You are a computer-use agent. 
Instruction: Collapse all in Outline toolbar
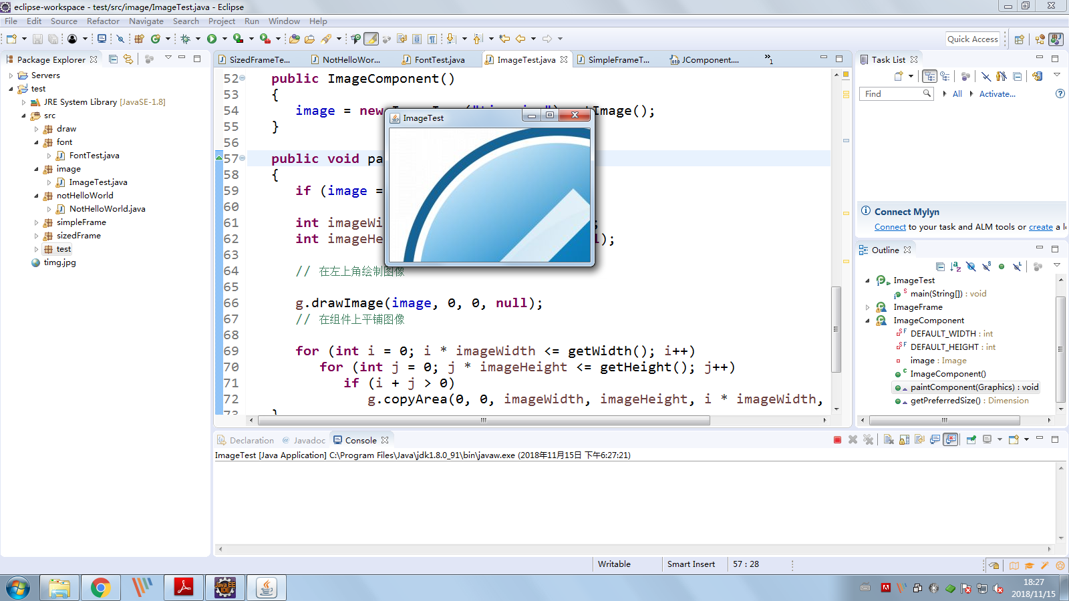(940, 266)
